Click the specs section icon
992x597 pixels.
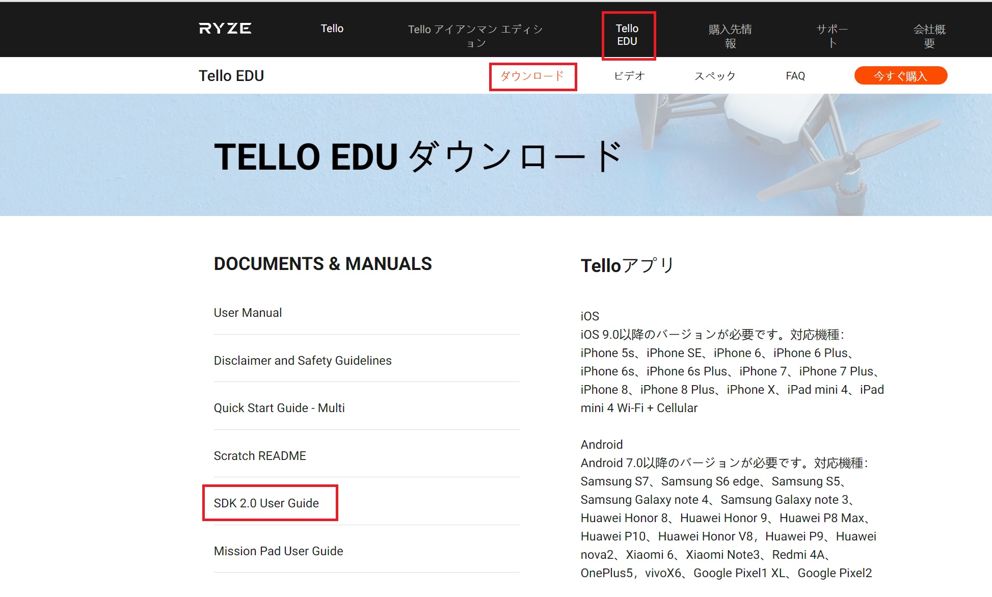[x=716, y=76]
